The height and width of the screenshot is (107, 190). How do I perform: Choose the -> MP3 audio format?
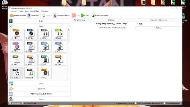(17, 34)
